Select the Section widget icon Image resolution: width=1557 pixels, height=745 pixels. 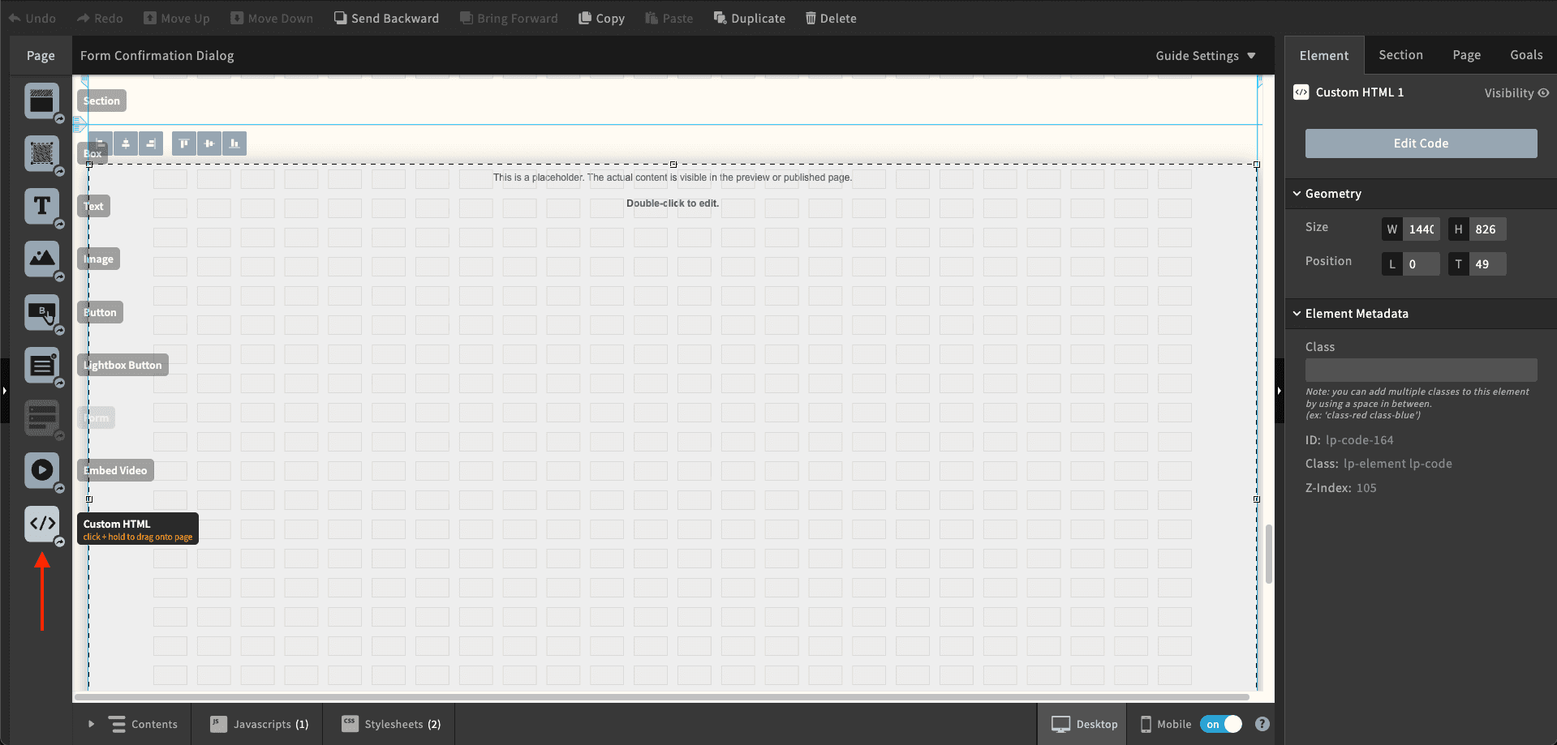click(41, 101)
